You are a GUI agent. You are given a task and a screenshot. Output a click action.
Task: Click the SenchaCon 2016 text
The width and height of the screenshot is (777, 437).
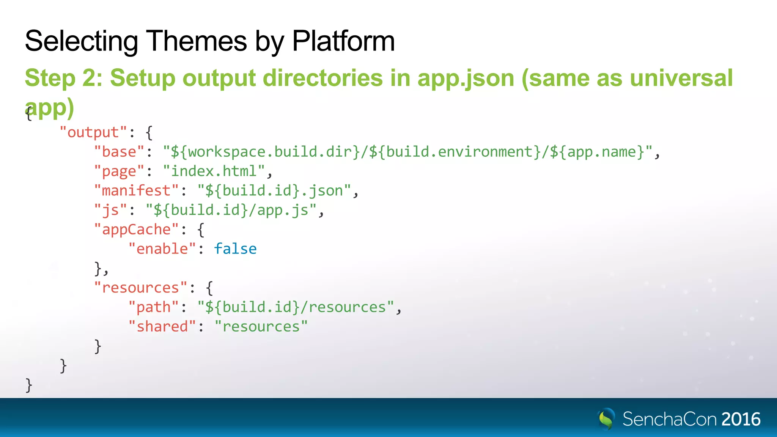(x=691, y=419)
